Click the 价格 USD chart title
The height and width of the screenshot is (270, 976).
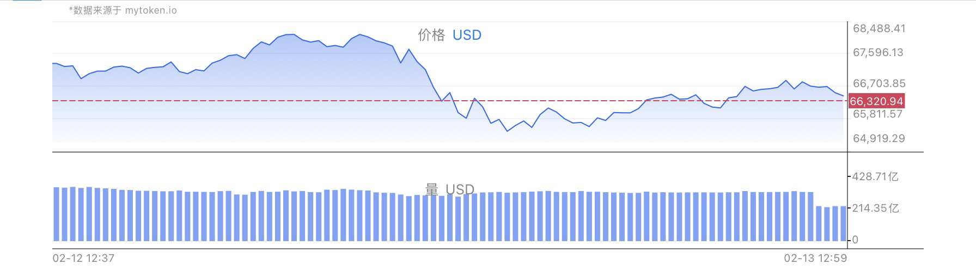pos(449,35)
